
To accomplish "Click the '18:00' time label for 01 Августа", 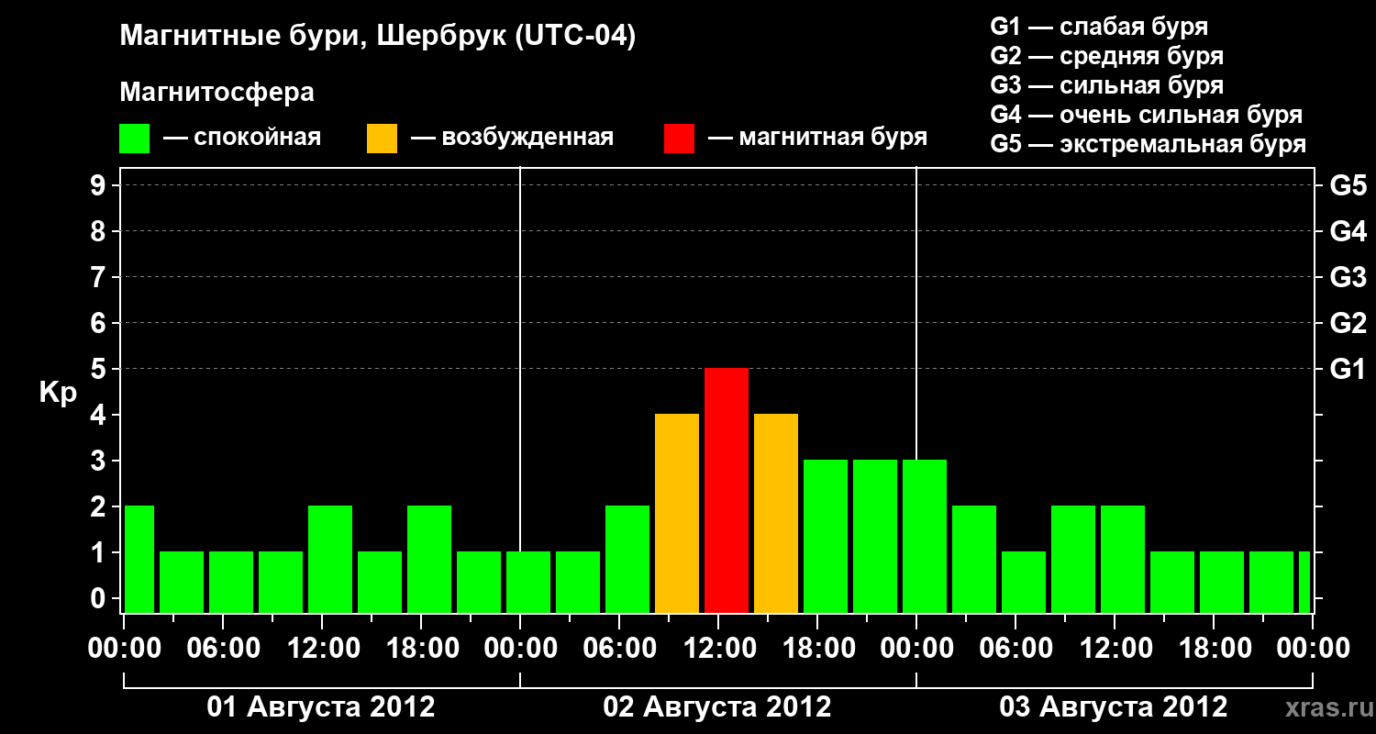I will point(422,649).
